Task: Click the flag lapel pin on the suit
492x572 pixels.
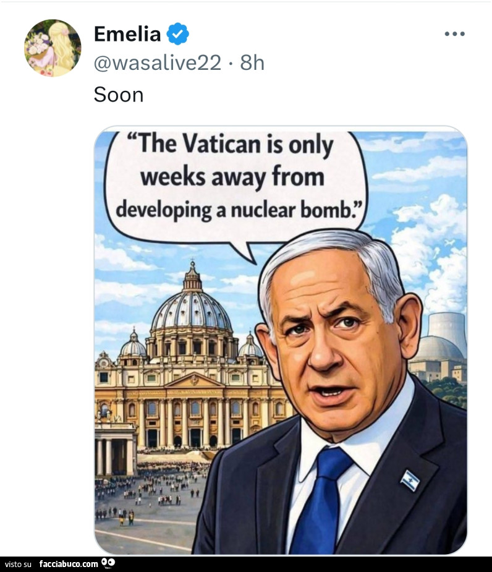Action: tap(409, 480)
